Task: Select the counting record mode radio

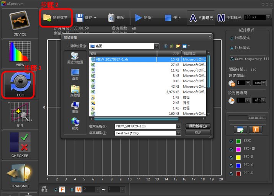Action: click(x=232, y=48)
